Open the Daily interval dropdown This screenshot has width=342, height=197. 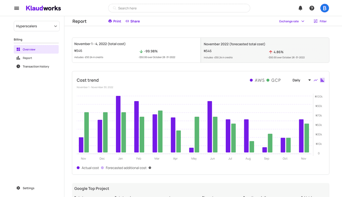[x=302, y=80]
